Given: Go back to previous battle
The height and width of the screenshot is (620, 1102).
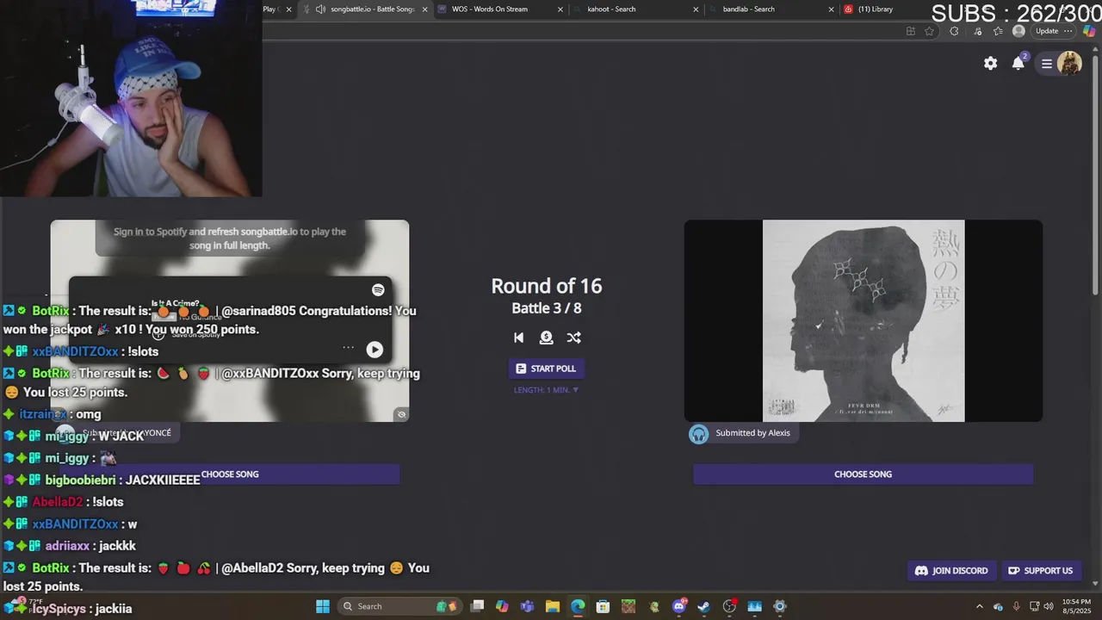Looking at the screenshot, I should click(x=518, y=338).
